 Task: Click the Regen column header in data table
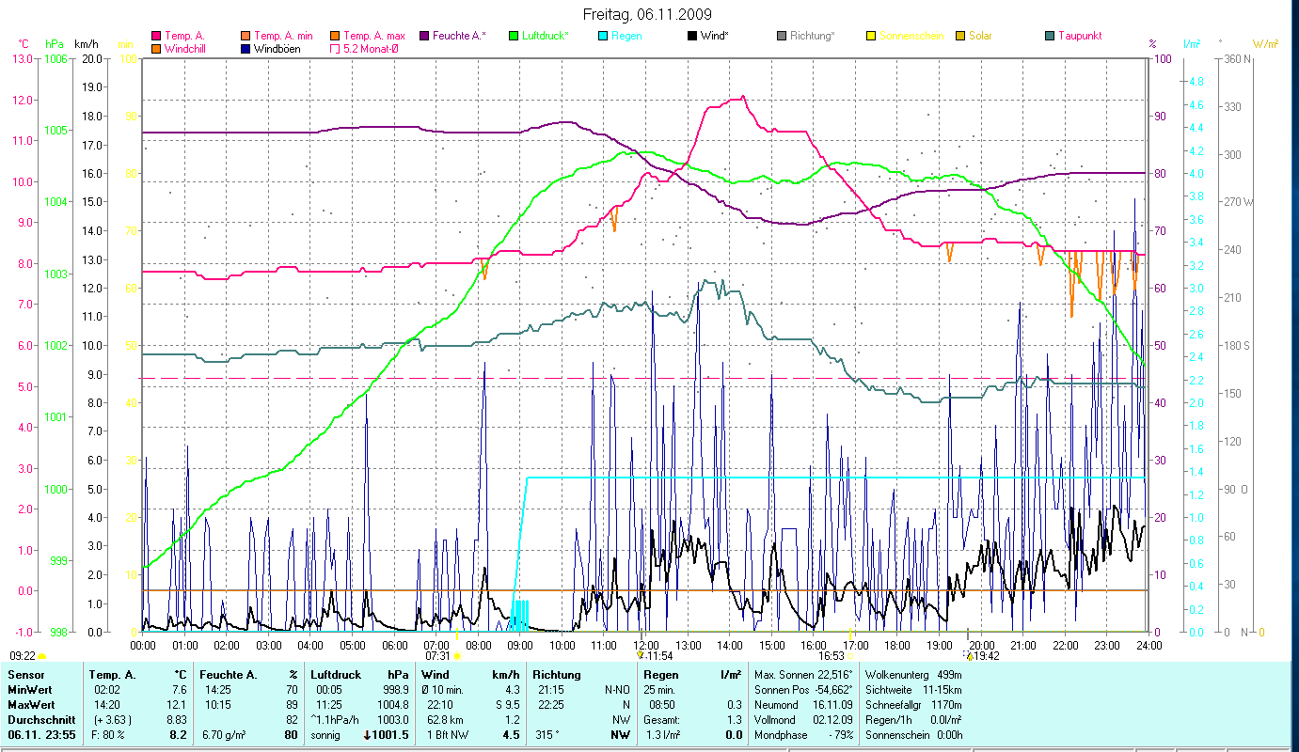pyautogui.click(x=659, y=675)
